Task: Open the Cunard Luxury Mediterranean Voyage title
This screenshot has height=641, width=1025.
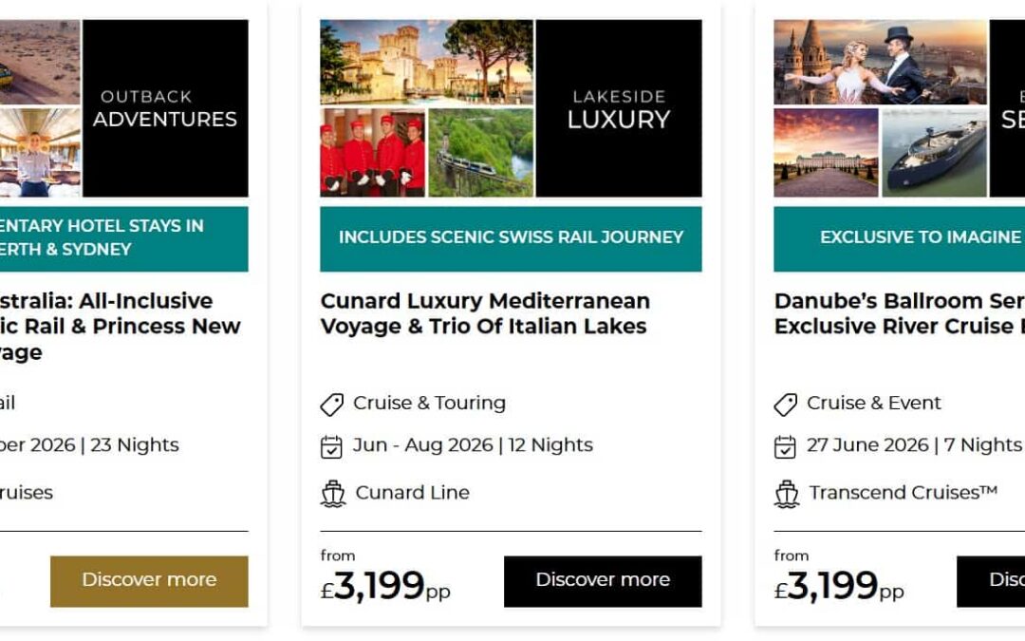Action: pos(485,313)
